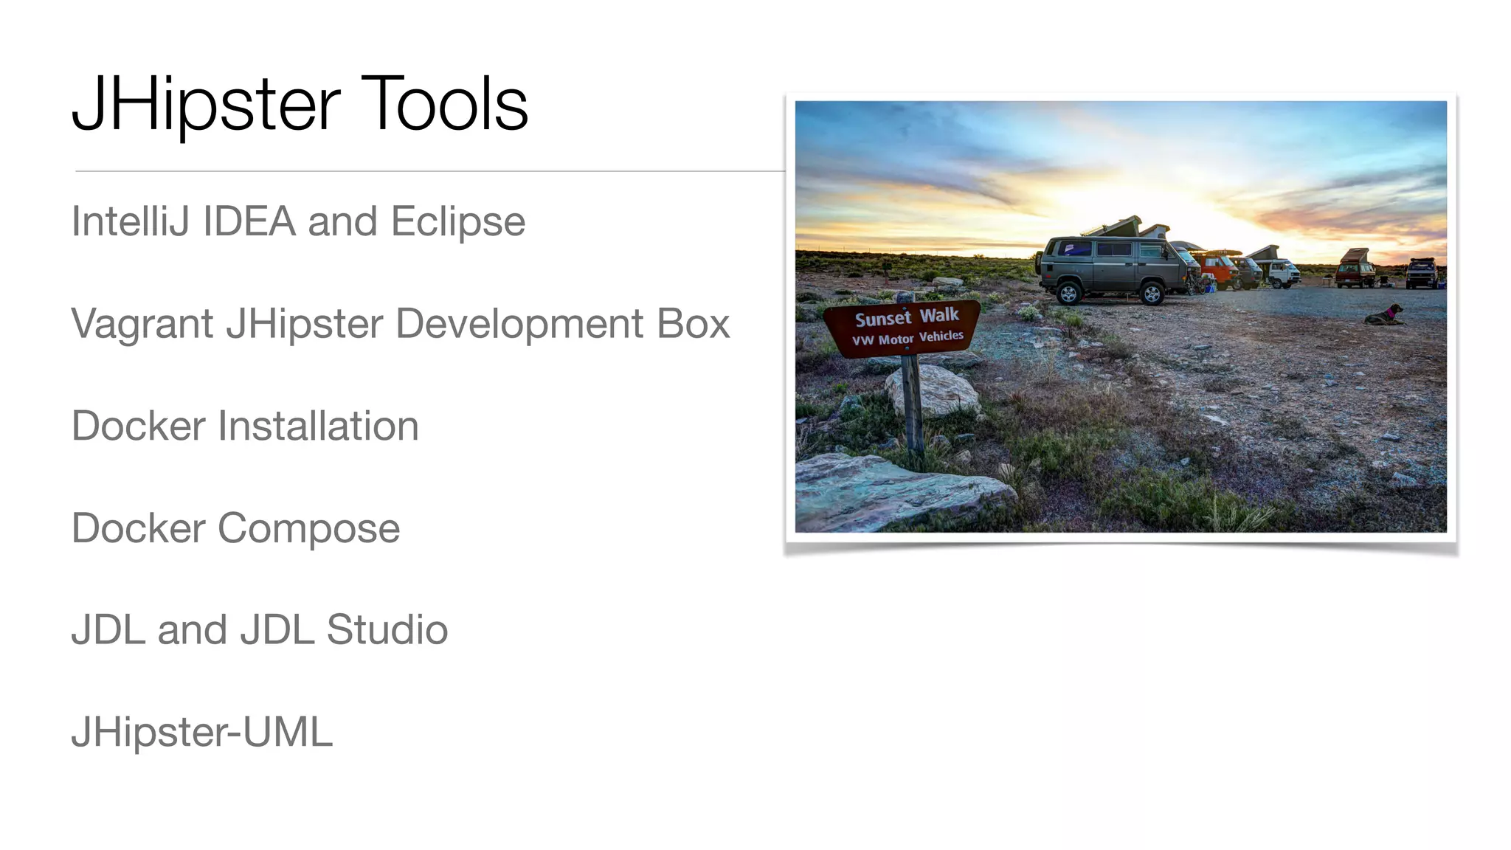This screenshot has width=1511, height=850.
Task: Select the 'Docker Installation' bullet
Action: tap(245, 426)
